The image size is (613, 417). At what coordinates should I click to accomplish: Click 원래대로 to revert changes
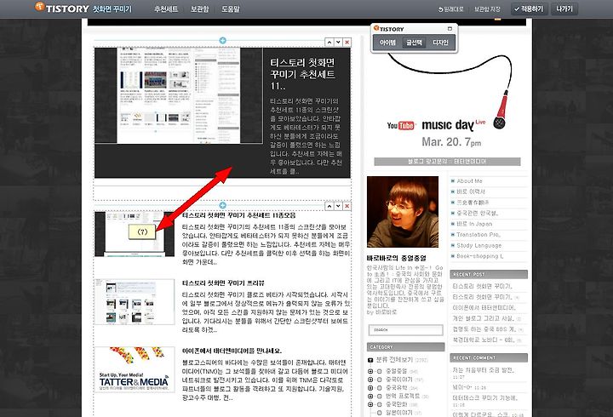point(450,9)
